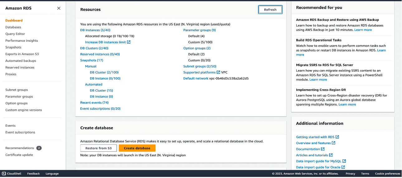Open Feedback in the footer
Screen dimensions: 402x178
(33, 174)
